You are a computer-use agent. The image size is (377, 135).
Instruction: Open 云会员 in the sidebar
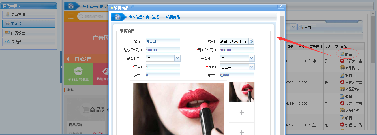pos(28,42)
